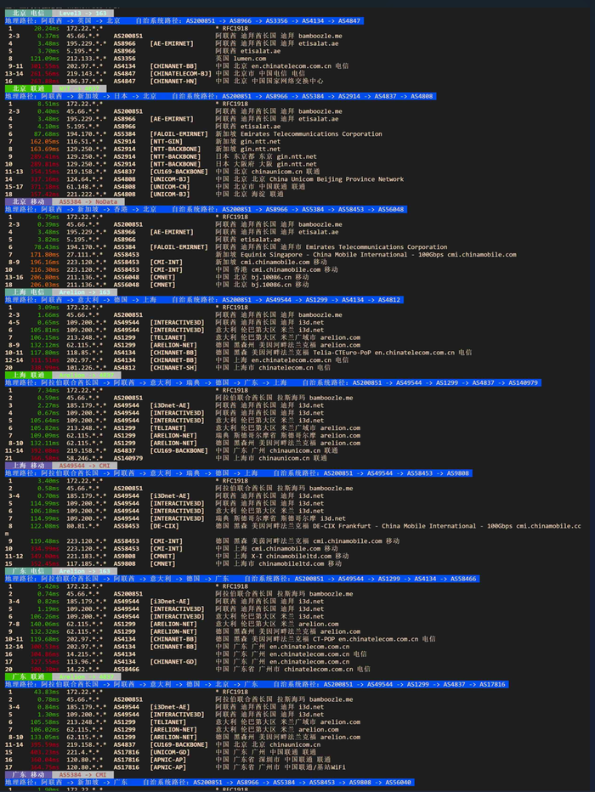Select the NTT -> 4837 route label
The height and width of the screenshot is (792, 595).
coord(82,88)
